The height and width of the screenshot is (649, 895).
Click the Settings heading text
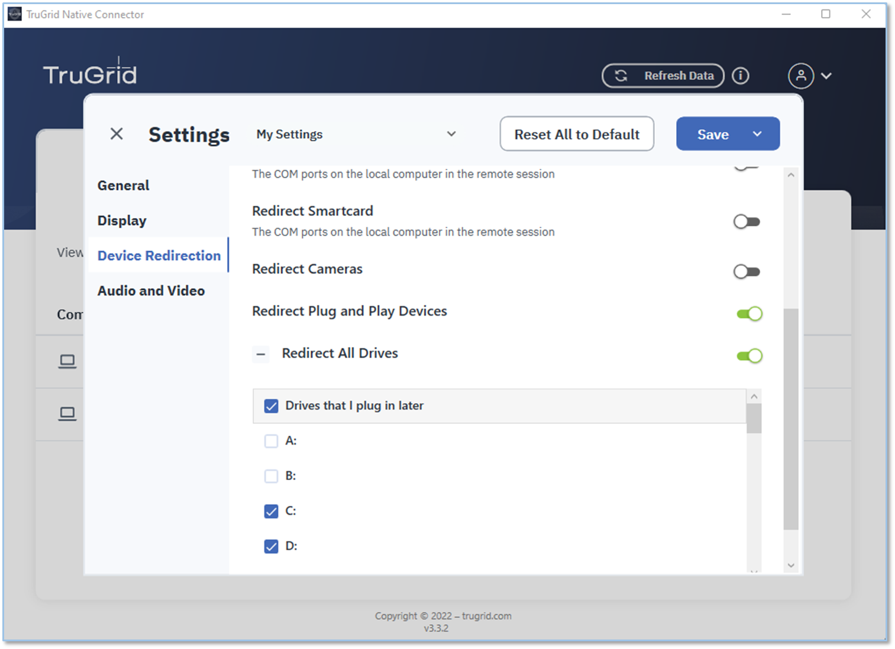point(189,135)
